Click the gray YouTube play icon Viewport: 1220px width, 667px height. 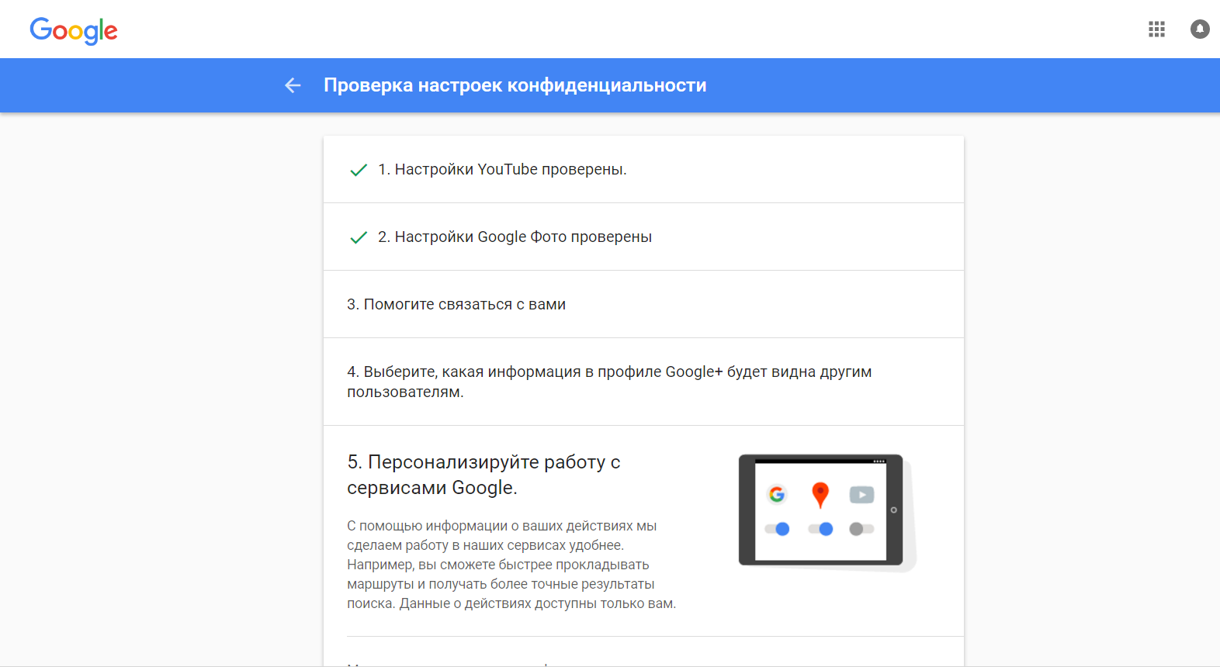point(861,494)
